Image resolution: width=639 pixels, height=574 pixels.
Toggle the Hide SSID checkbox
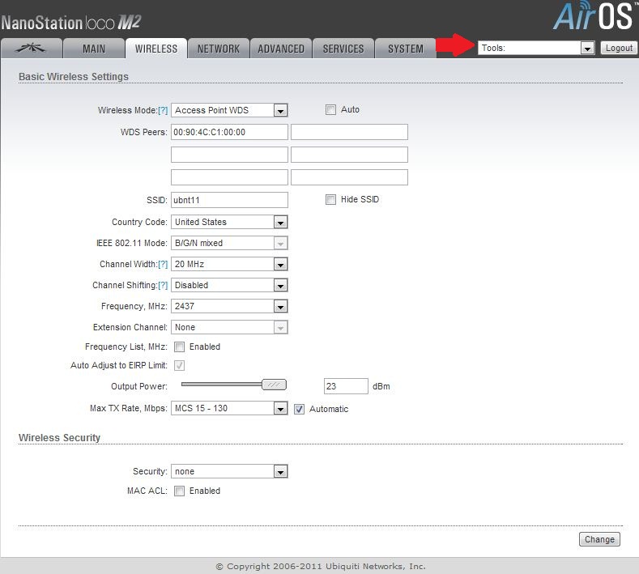(x=330, y=199)
